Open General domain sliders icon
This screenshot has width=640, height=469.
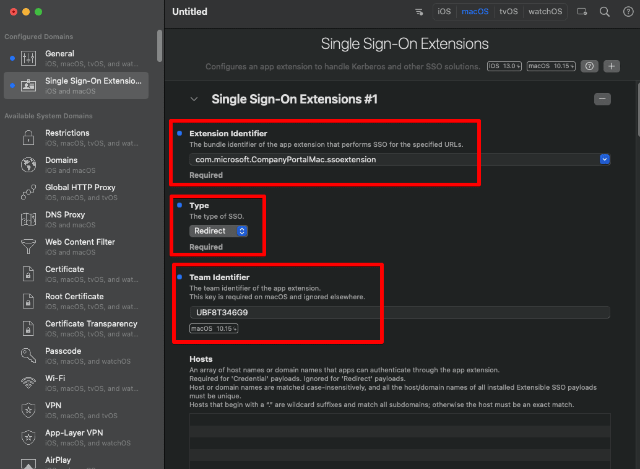pyautogui.click(x=28, y=58)
